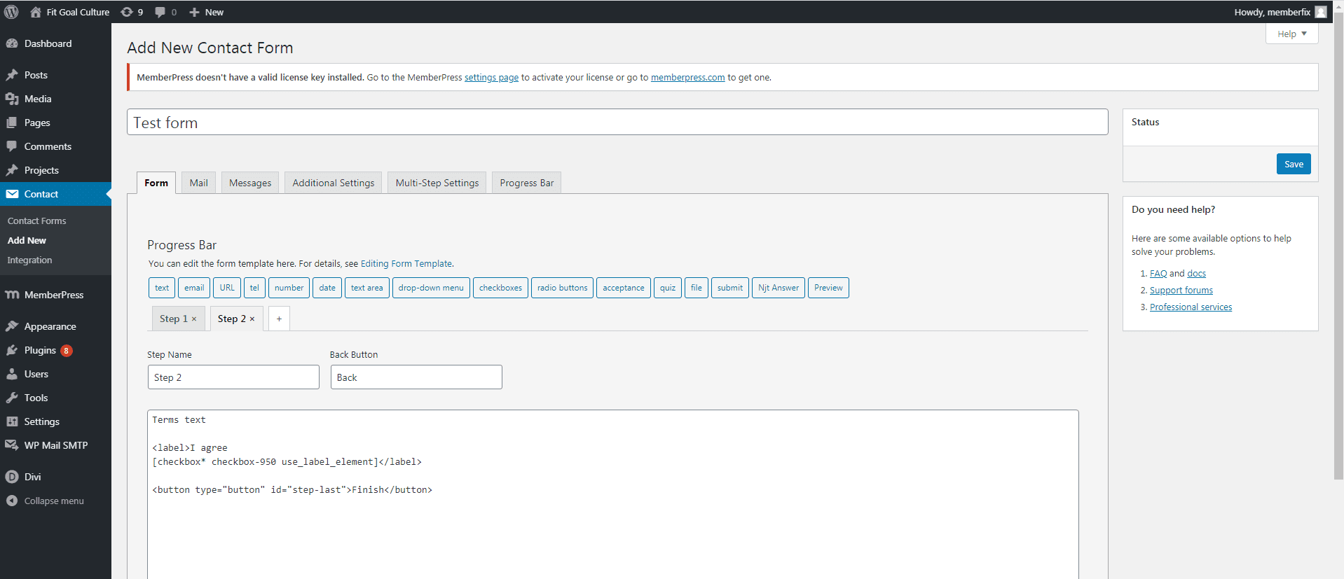Click the Preview button
The height and width of the screenshot is (579, 1344).
click(x=828, y=288)
